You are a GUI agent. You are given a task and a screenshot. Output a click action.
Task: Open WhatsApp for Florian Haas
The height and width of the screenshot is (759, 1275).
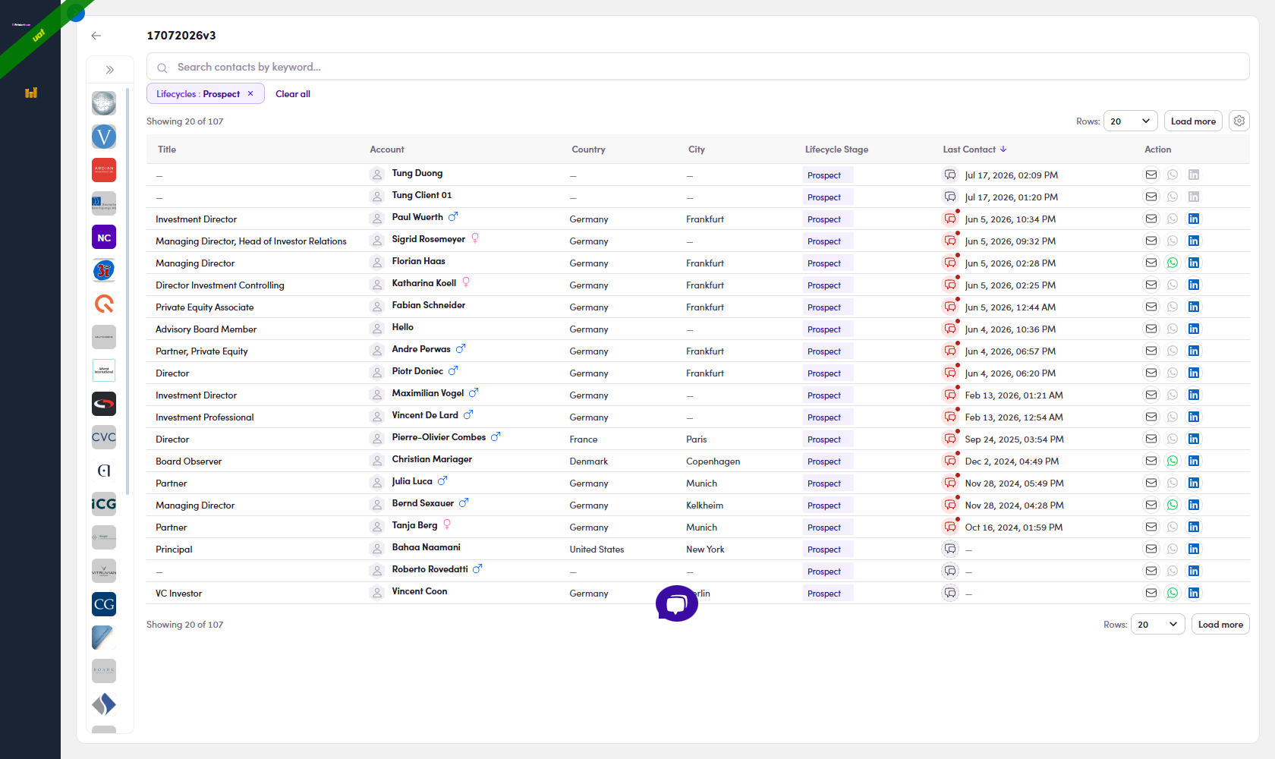pyautogui.click(x=1173, y=263)
